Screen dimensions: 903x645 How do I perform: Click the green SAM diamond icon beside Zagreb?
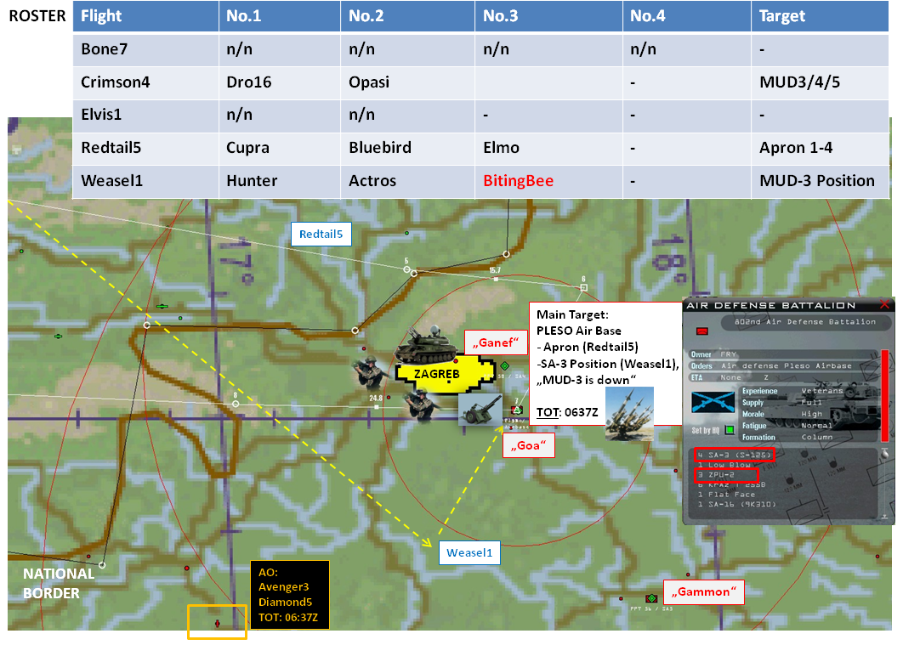(x=505, y=366)
